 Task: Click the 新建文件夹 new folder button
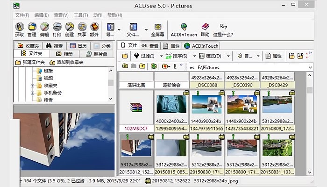click(30, 62)
